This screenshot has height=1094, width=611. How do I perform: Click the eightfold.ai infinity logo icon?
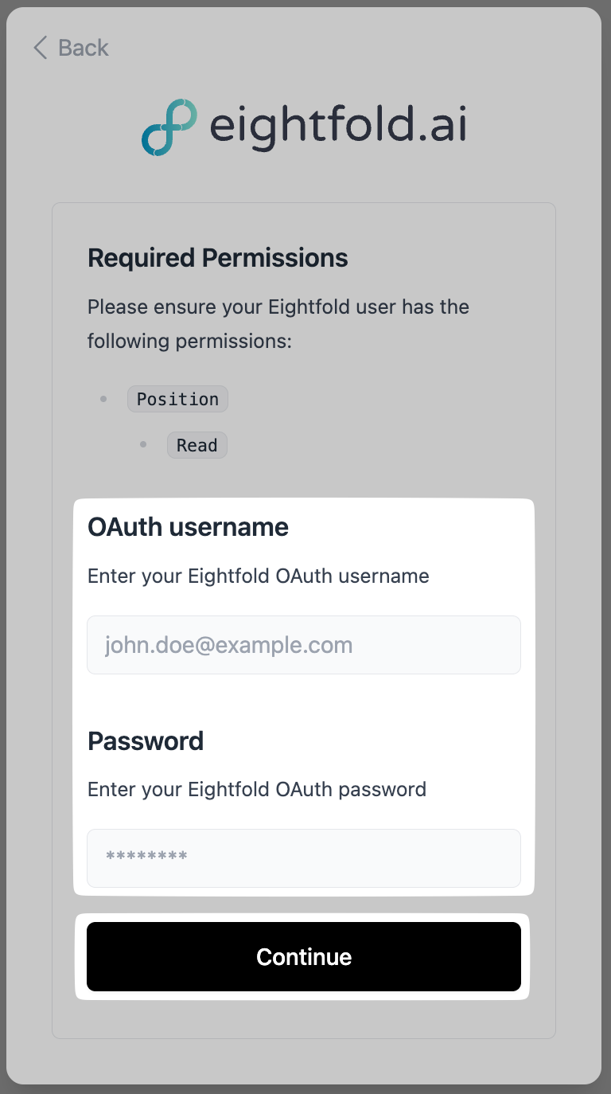coord(169,127)
